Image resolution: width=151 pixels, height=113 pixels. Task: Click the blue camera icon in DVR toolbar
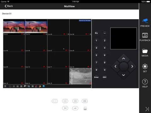(x=29, y=86)
